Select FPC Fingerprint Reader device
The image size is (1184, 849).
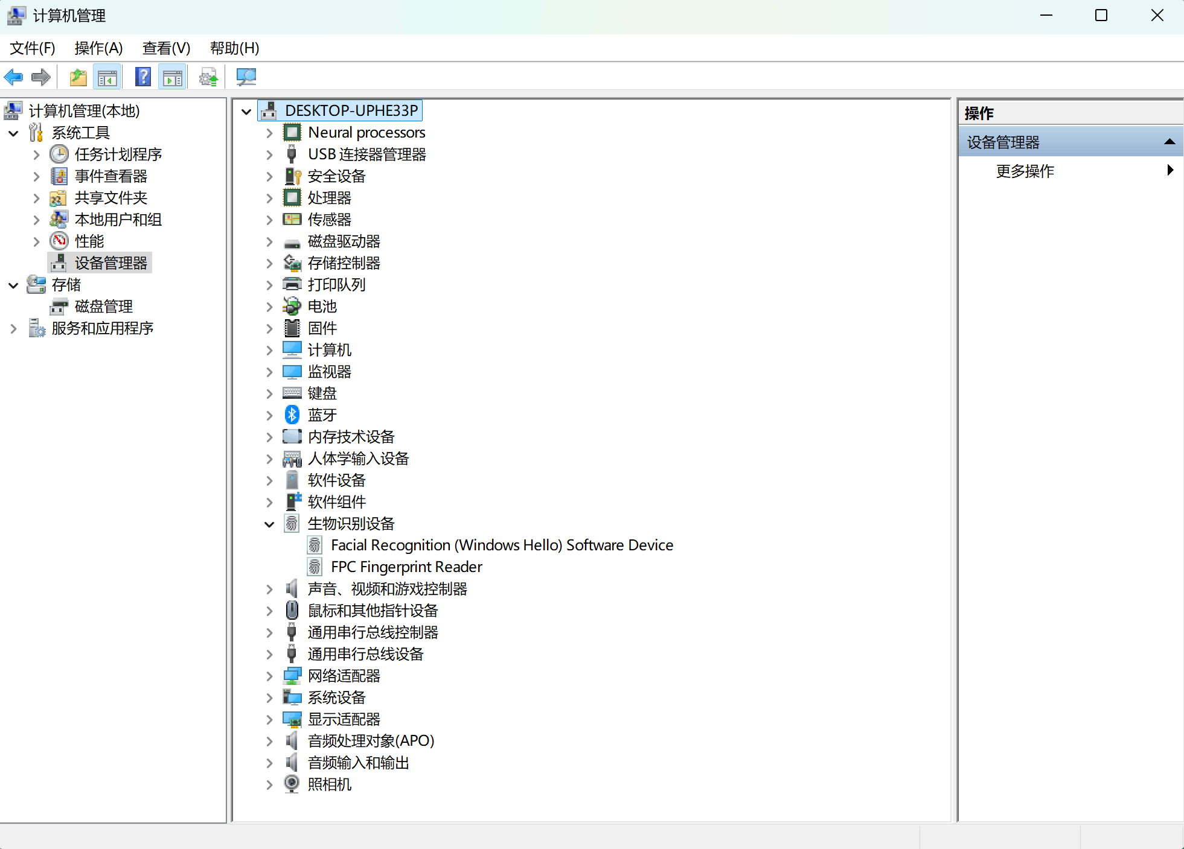tap(406, 567)
